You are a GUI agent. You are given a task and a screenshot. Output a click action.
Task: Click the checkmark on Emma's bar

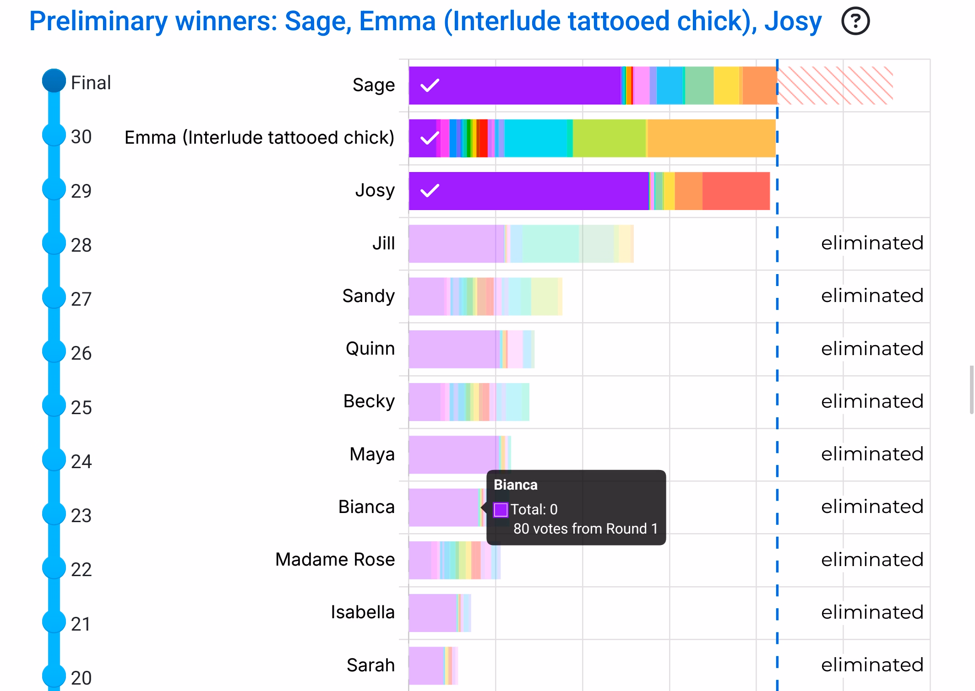(430, 138)
